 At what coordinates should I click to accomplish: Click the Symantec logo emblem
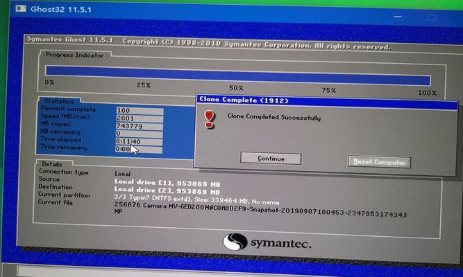coord(235,242)
